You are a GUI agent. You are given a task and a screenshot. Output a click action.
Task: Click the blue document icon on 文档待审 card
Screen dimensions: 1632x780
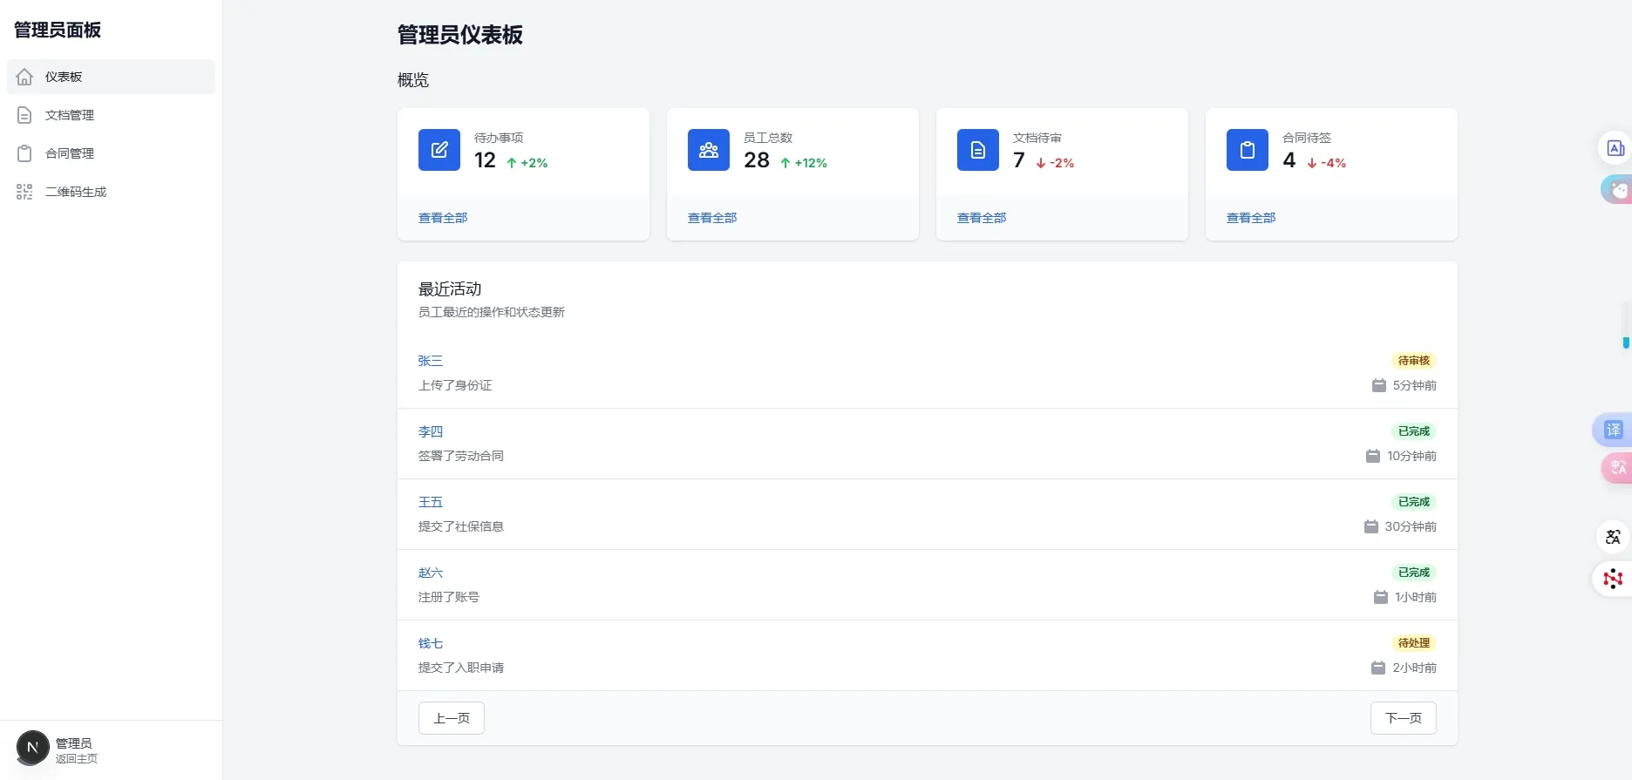[x=978, y=150]
